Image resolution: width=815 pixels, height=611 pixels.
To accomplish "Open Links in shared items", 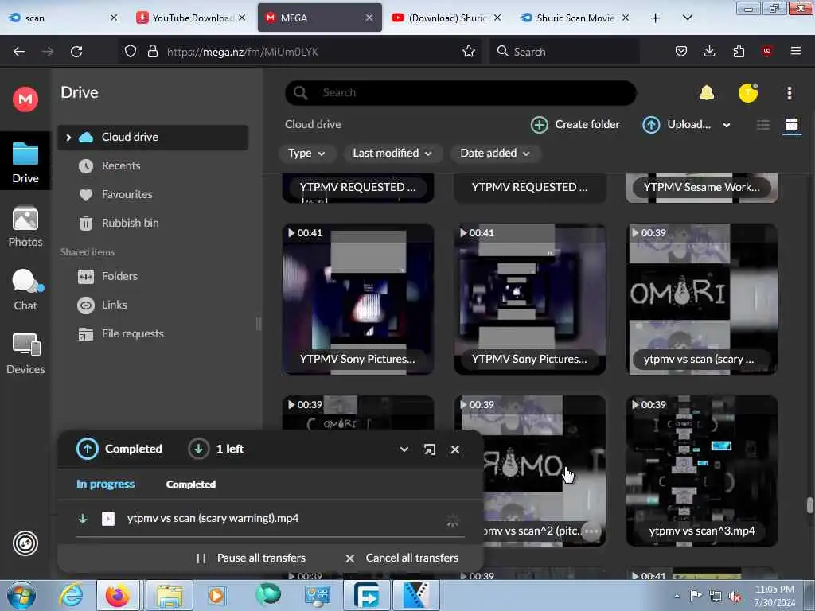I will (153, 305).
